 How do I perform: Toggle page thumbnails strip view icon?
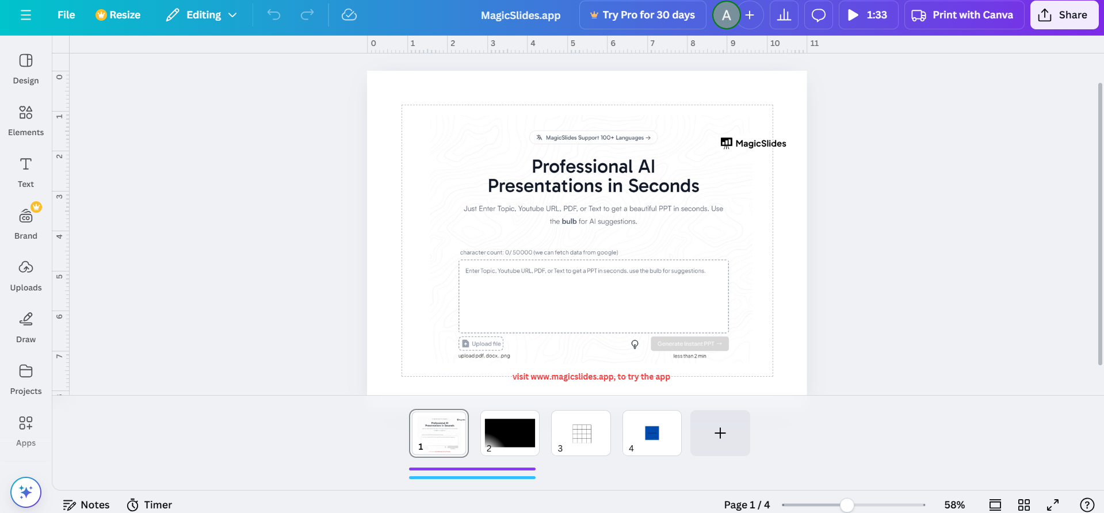point(995,505)
